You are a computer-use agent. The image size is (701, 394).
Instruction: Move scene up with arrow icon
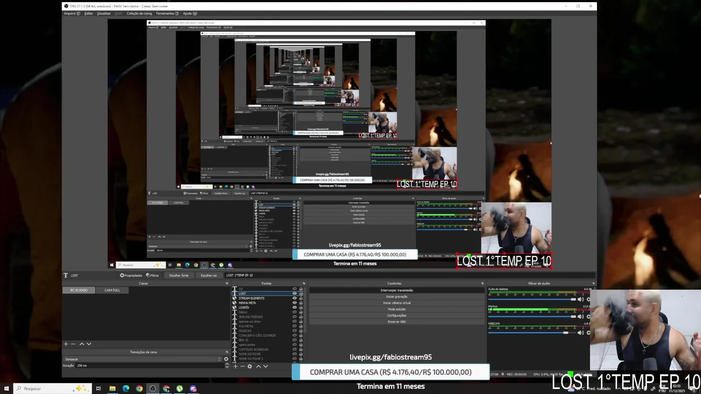(x=82, y=344)
